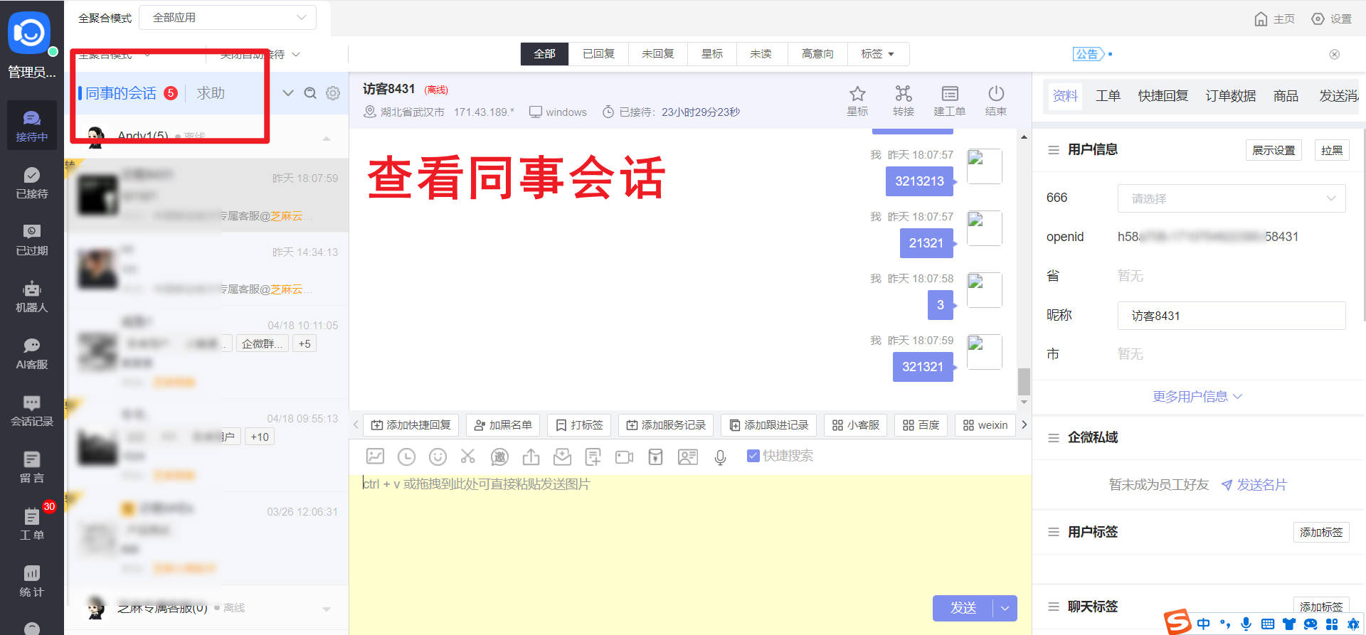Image resolution: width=1366 pixels, height=635 pixels.
Task: Select the 高意向 filter tab
Action: click(817, 54)
